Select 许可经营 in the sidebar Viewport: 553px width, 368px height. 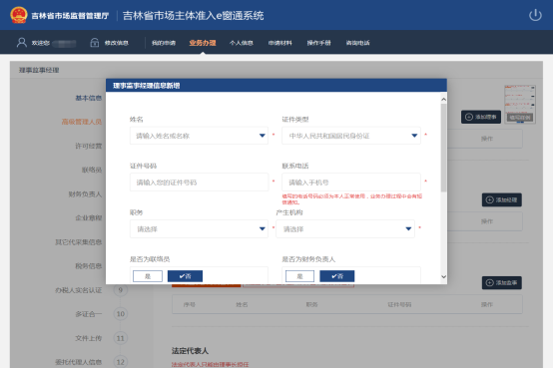89,146
